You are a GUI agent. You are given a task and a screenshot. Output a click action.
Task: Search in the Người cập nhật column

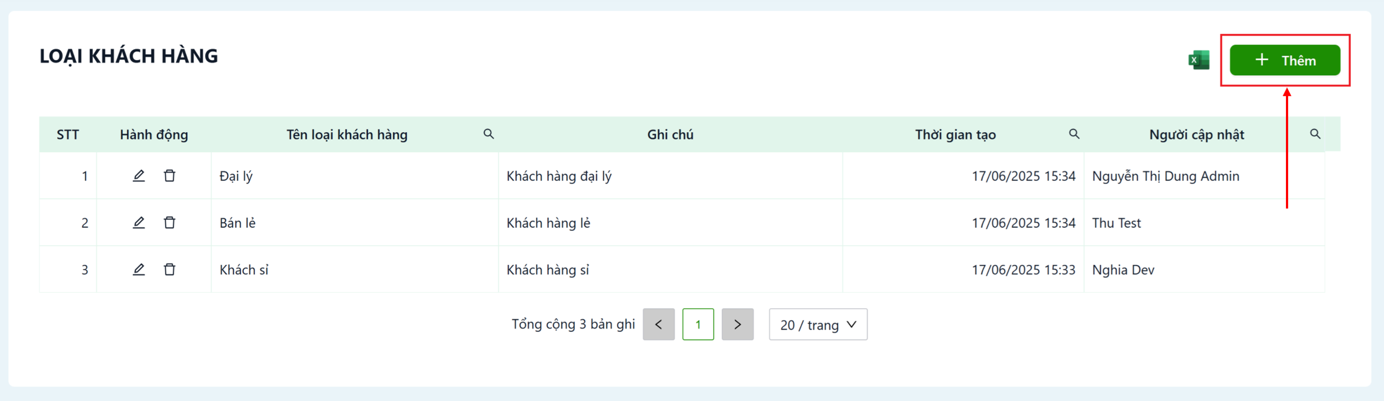1315,134
